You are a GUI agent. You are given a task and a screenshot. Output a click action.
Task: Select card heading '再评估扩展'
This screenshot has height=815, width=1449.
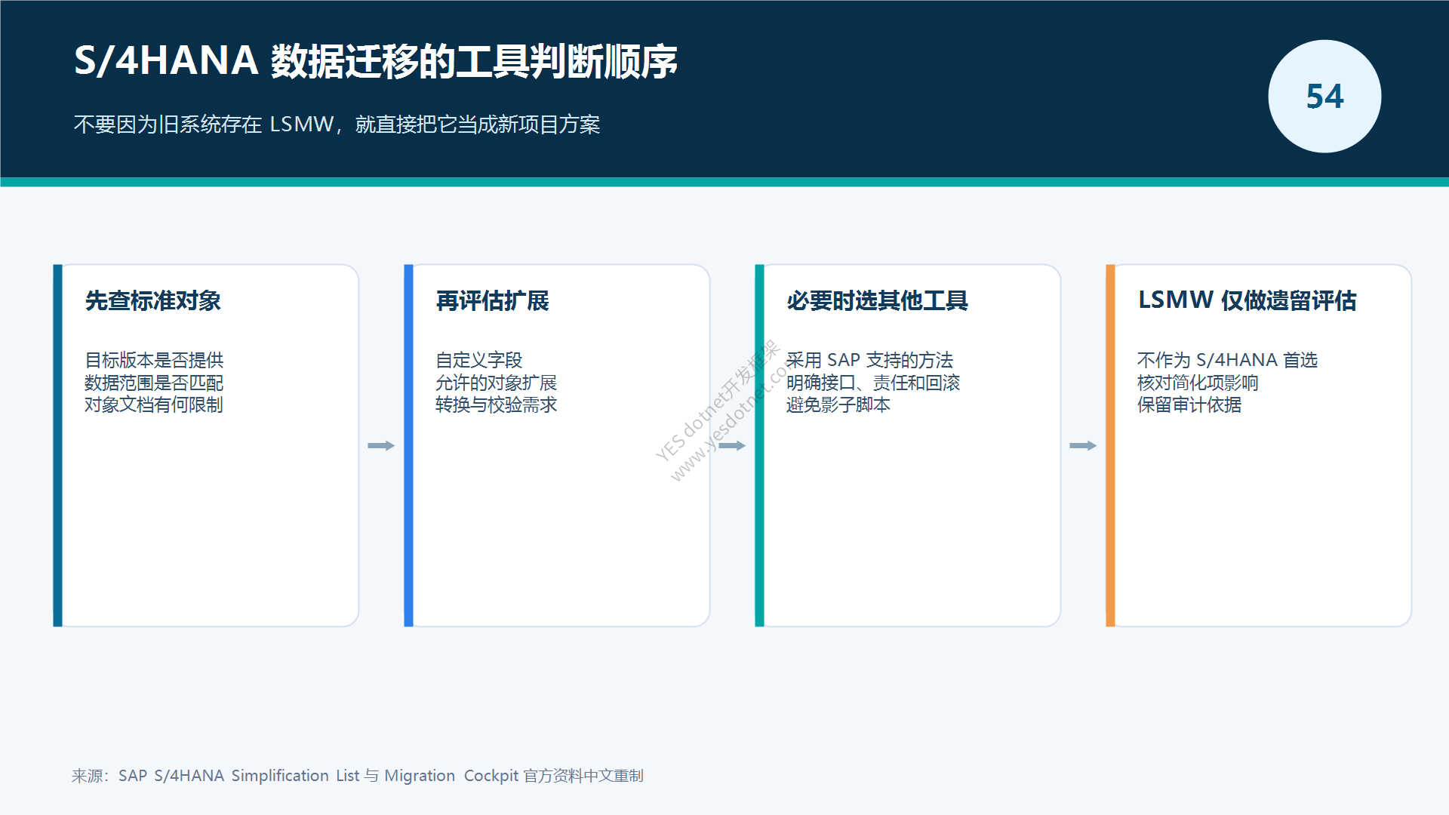pyautogui.click(x=493, y=300)
